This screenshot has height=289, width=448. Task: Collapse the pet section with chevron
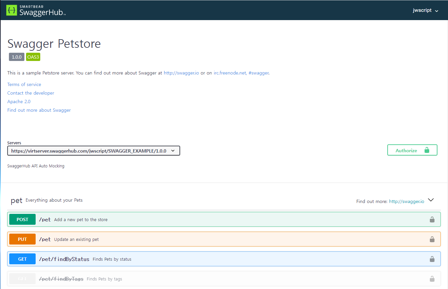click(x=431, y=200)
